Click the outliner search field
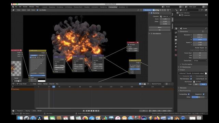This screenshot has height=123, width=219. (192, 10)
